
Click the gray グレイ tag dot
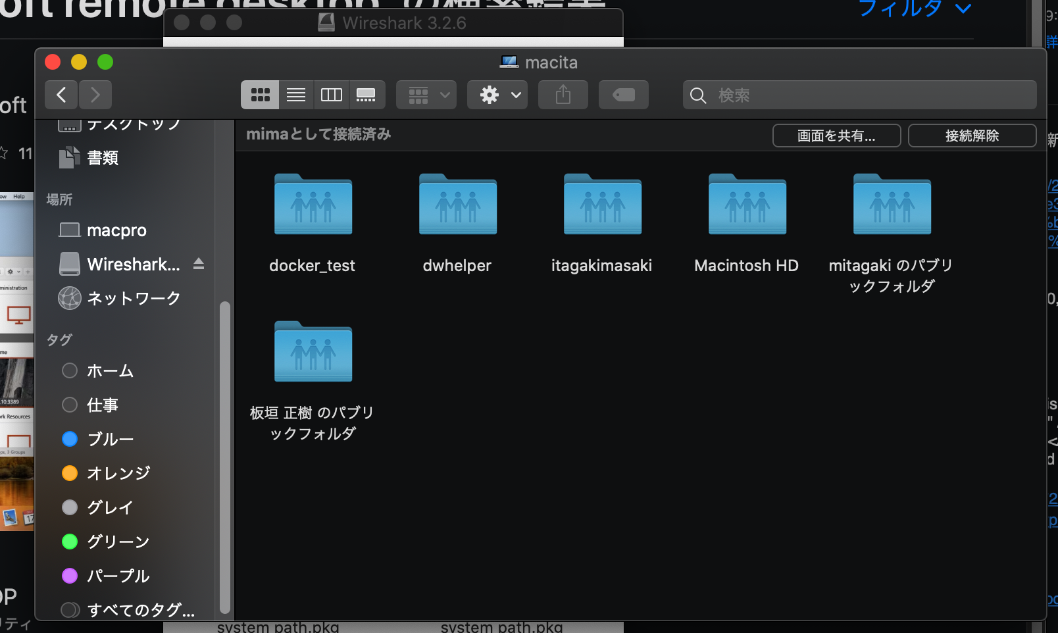[x=70, y=508]
